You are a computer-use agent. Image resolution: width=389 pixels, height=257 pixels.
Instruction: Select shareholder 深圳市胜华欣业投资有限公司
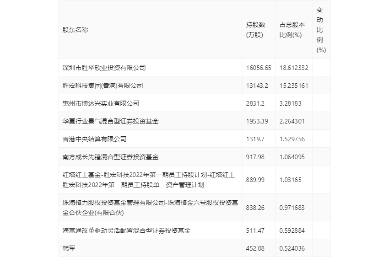(x=104, y=68)
